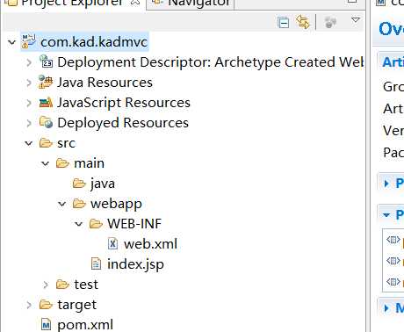The width and height of the screenshot is (404, 332).
Task: Click the WEB-INF folder icon
Action: (96, 224)
